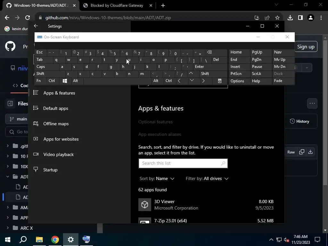Open a new Chrome tab
Screen dimensions: 328x246
click(x=163, y=5)
